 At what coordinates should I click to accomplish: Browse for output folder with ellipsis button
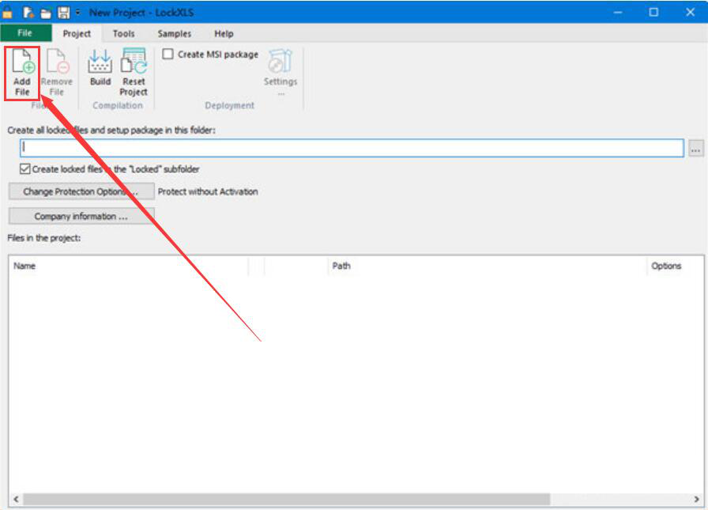[695, 148]
